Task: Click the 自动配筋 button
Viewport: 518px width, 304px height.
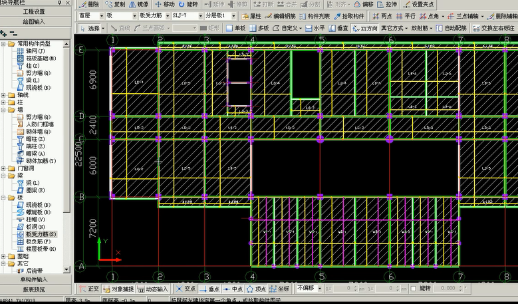Action: click(452, 29)
